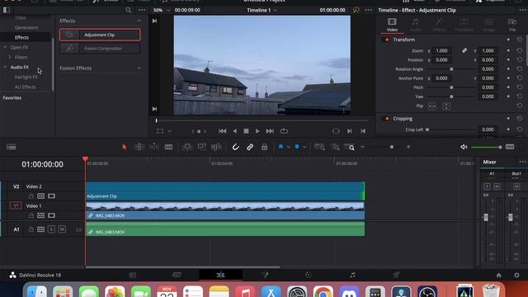Toggle Linked Selection chain icon
Viewport: 528px width, 297px height.
(x=250, y=147)
